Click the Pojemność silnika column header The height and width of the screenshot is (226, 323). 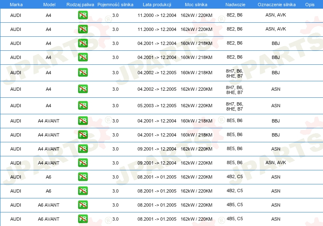tap(115, 5)
